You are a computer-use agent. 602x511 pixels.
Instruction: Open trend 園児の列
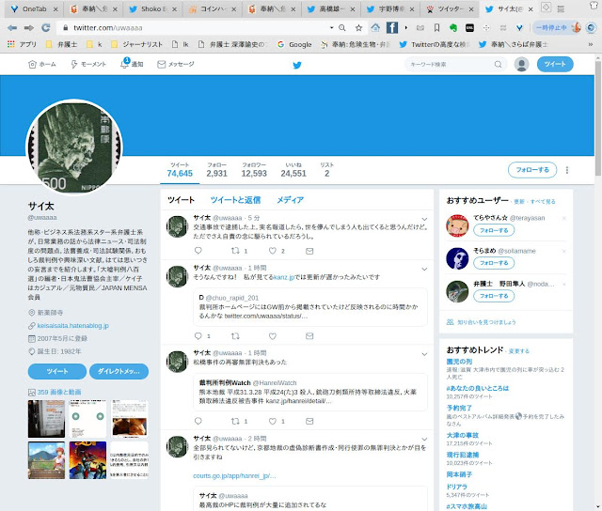(x=459, y=361)
